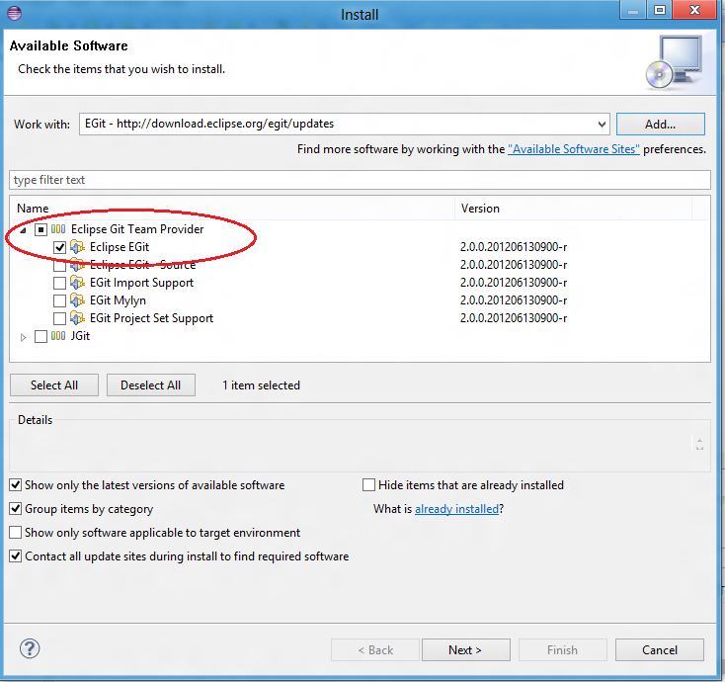This screenshot has width=725, height=682.
Task: Open the already installed link
Action: 456,509
